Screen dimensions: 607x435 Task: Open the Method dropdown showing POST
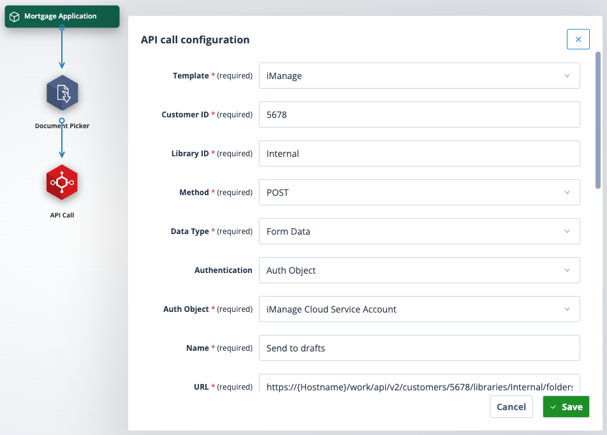[420, 192]
